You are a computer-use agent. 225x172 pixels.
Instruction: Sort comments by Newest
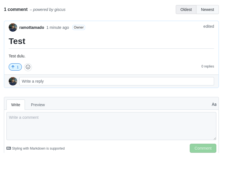tap(207, 10)
